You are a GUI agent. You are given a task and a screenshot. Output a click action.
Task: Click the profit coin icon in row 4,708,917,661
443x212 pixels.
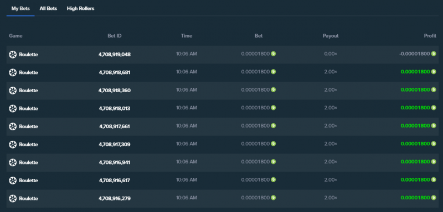(434, 125)
